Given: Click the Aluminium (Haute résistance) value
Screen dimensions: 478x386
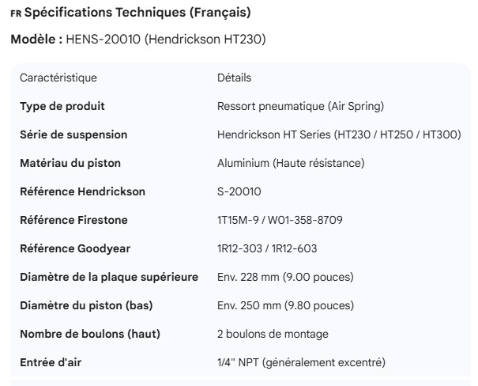Looking at the screenshot, I should (x=290, y=163).
